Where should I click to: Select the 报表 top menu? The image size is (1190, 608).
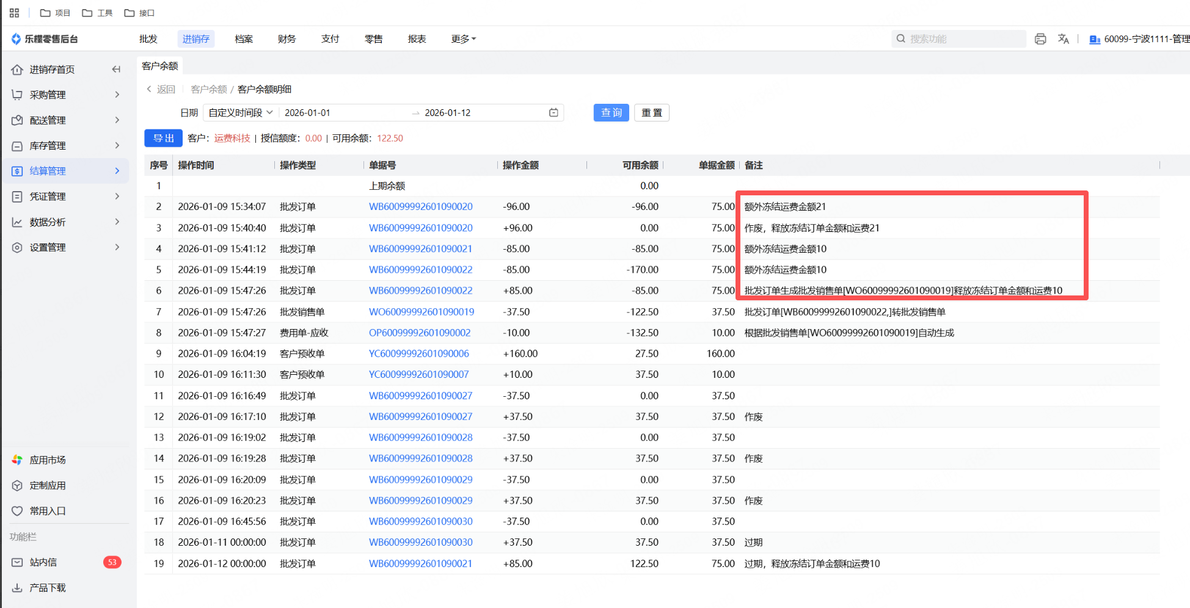(x=417, y=39)
